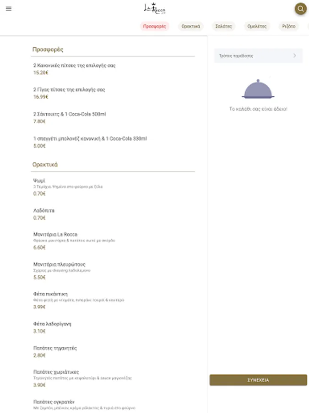309x413 pixels.
Task: Expand the Τρόπος παράδοσης delivery selector
Action: tap(258, 56)
